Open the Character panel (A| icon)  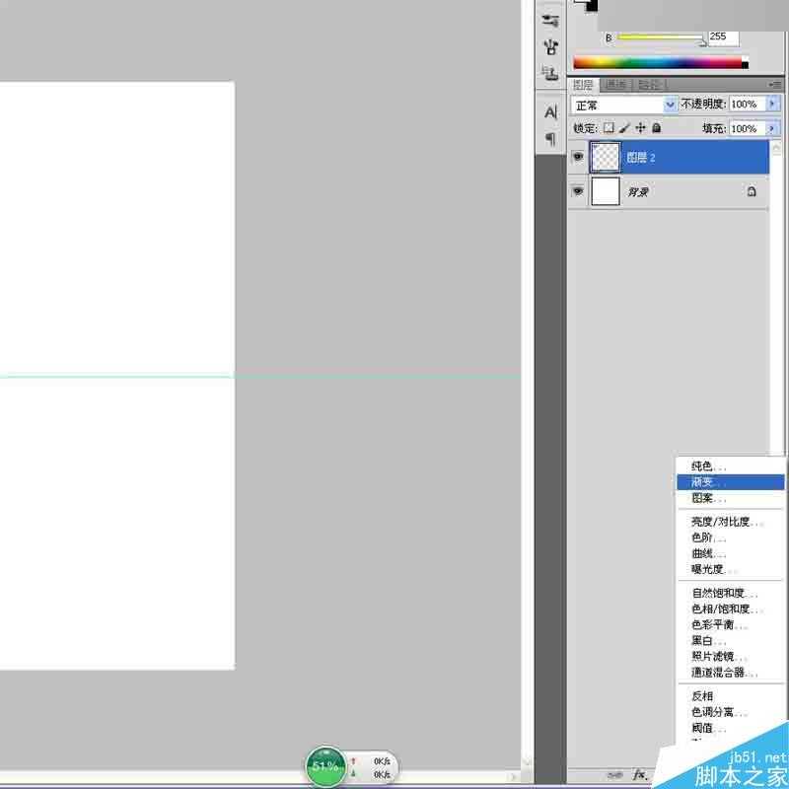point(550,112)
